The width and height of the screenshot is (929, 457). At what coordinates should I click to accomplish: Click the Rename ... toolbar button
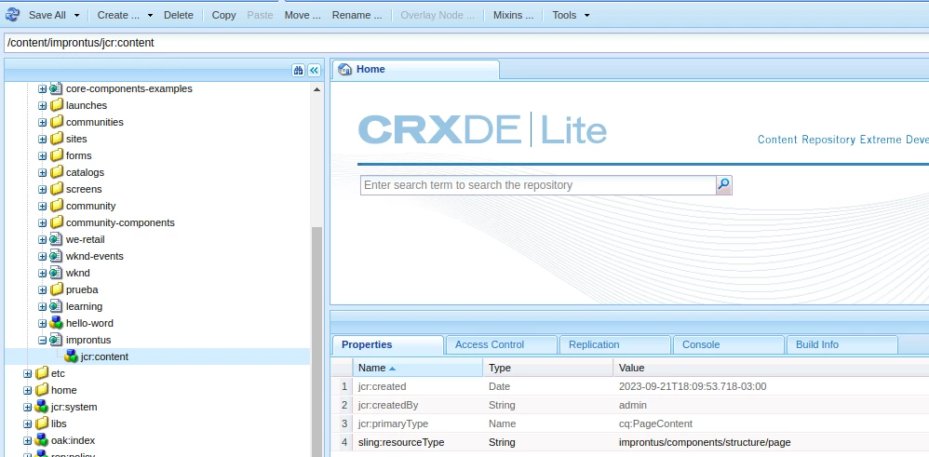pyautogui.click(x=357, y=16)
